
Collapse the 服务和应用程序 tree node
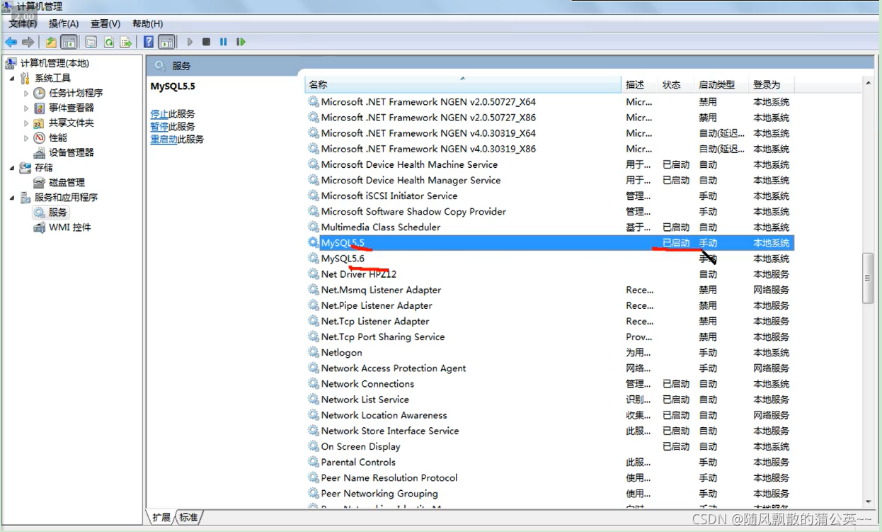click(x=12, y=198)
